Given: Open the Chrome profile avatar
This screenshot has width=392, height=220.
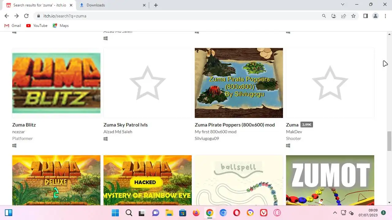Looking at the screenshot, I should point(375,16).
